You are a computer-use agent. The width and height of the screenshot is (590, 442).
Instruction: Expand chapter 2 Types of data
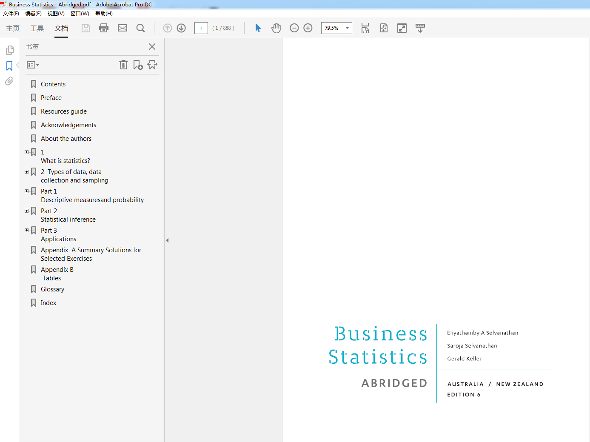(x=27, y=171)
